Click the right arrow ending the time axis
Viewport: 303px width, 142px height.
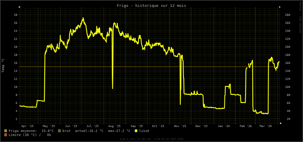(x=281, y=123)
